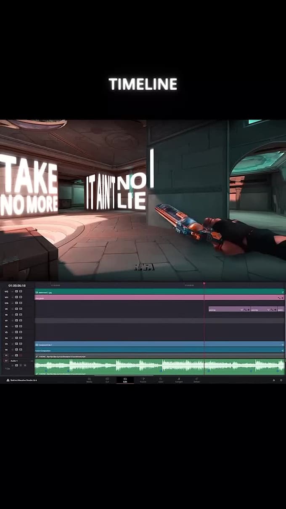This screenshot has height=509, width=286.
Task: Solo the Audio 1 track
Action: pos(21,365)
